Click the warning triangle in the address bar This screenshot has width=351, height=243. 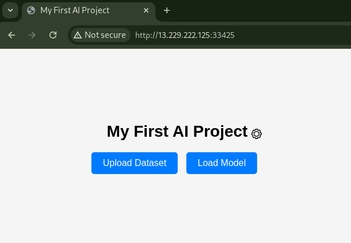[78, 35]
